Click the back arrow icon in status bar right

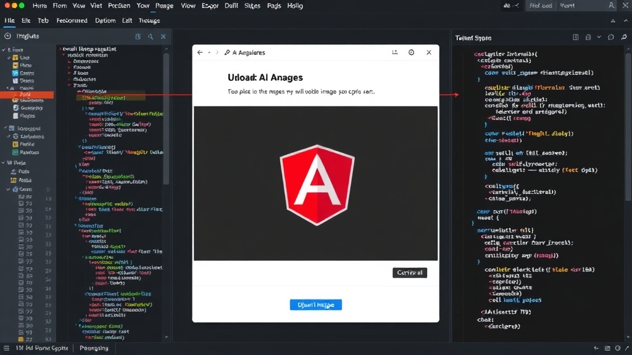(x=596, y=348)
